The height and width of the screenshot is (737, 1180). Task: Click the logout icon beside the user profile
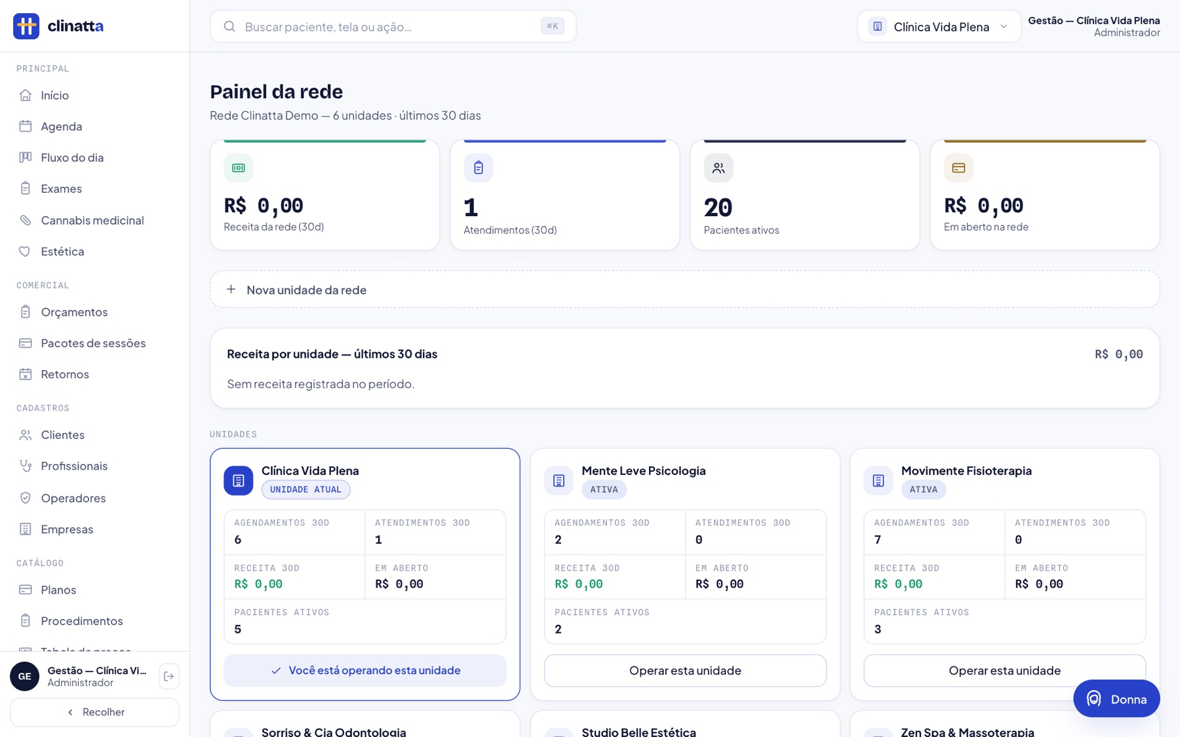pos(169,676)
